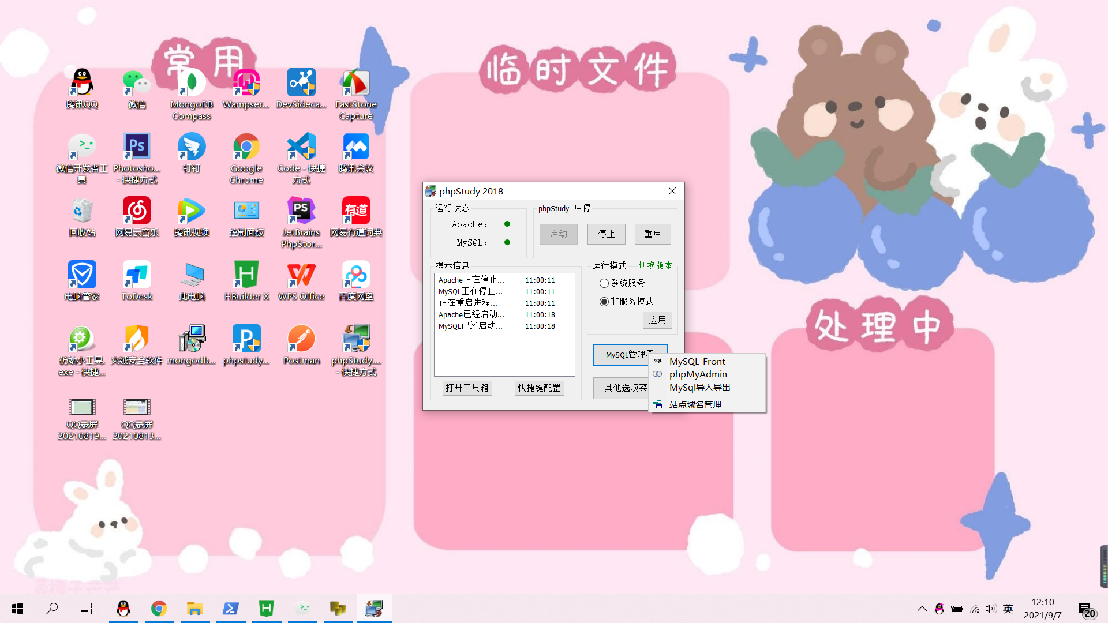The image size is (1108, 623).
Task: Select the mongodb installer desktop icon
Action: tap(192, 346)
